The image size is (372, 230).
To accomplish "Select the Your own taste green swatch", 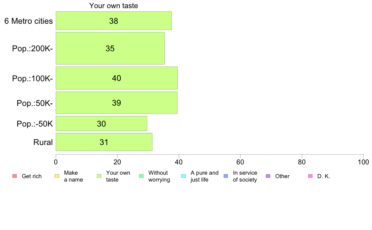I will 99,176.
